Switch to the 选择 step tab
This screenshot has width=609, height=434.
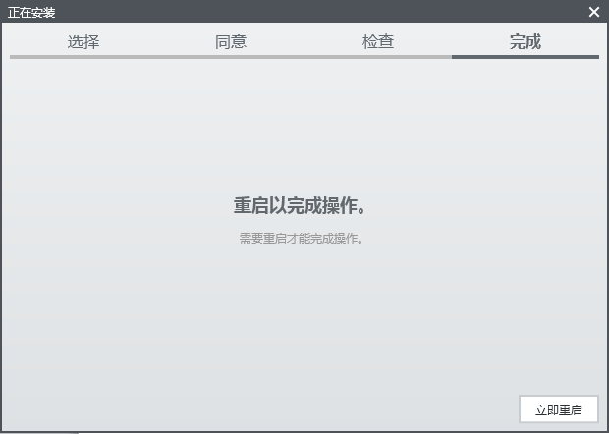pos(83,42)
